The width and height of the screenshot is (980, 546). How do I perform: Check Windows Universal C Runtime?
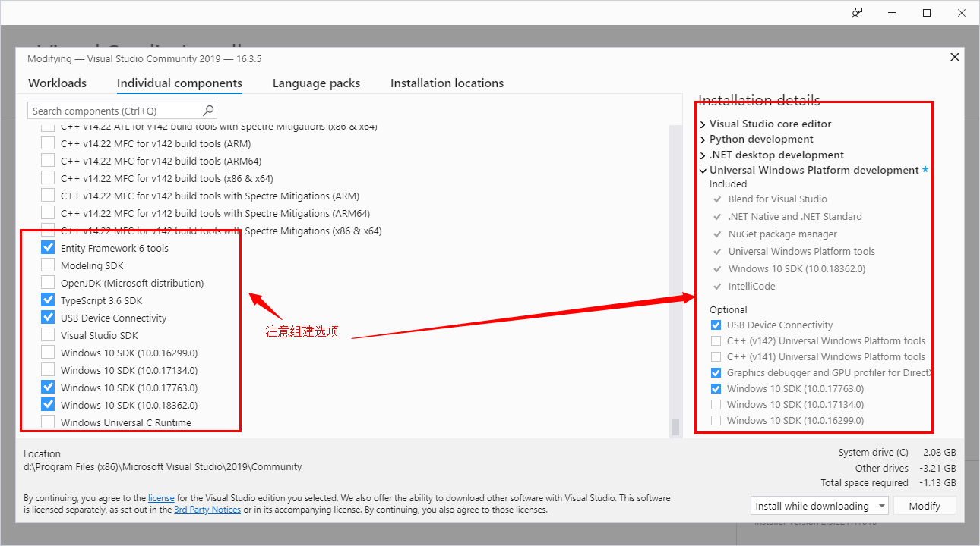pyautogui.click(x=48, y=422)
